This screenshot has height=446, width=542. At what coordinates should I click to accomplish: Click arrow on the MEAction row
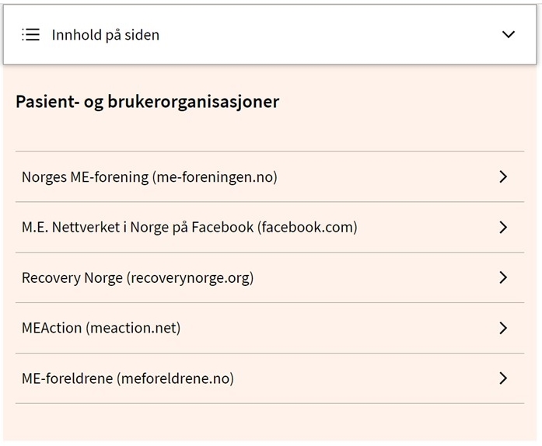click(x=503, y=328)
